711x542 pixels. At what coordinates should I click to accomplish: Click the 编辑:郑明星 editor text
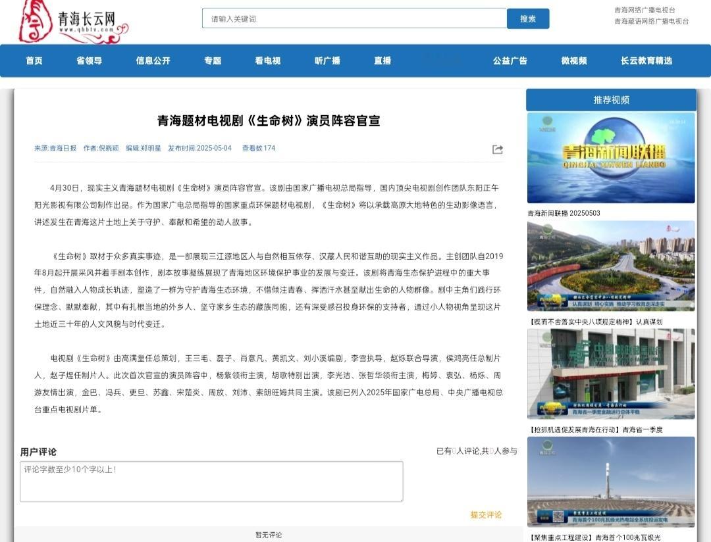144,148
